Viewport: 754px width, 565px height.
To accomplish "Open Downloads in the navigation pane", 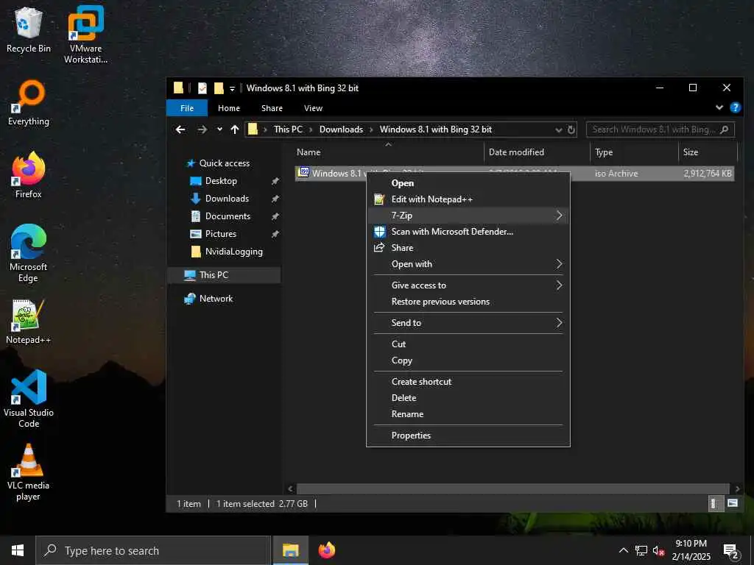I will click(x=227, y=199).
